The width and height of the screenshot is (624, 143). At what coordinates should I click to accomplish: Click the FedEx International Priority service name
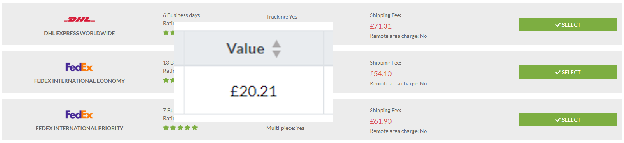point(79,128)
